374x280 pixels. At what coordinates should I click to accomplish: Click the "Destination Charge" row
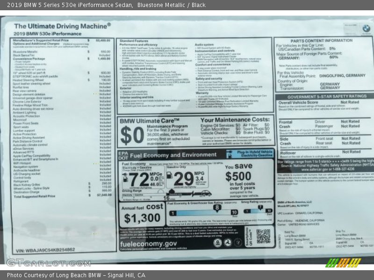coord(62,192)
